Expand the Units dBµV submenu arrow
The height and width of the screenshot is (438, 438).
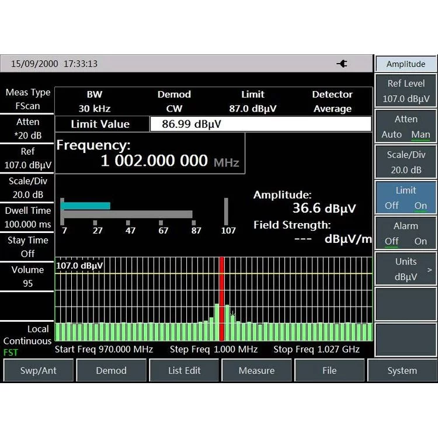tap(430, 270)
